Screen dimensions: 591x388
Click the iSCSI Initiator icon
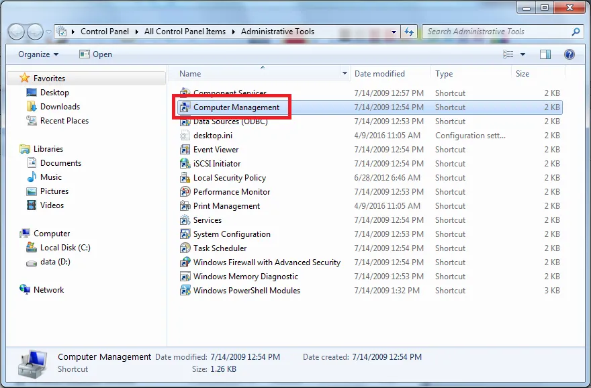point(185,164)
